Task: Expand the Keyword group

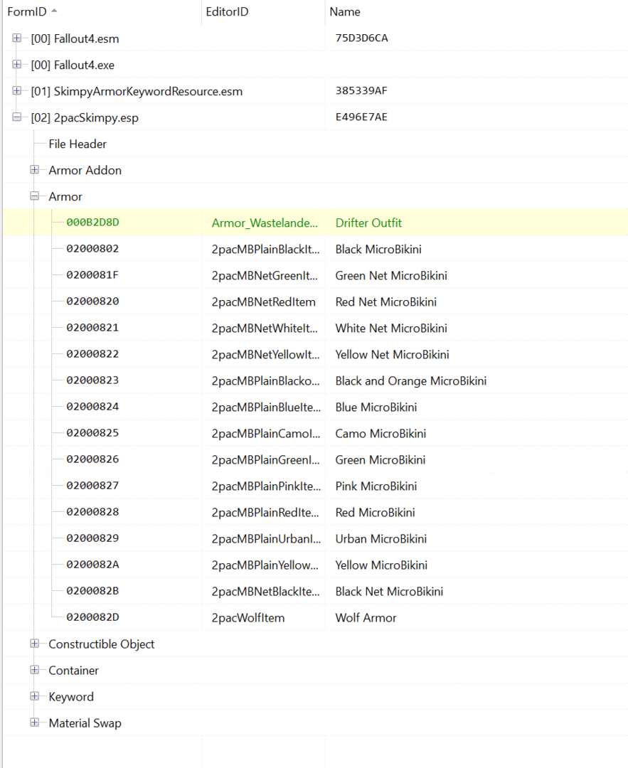Action: point(34,696)
